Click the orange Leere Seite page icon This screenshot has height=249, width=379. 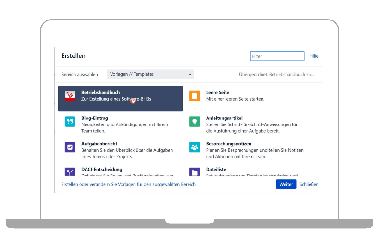coord(195,96)
